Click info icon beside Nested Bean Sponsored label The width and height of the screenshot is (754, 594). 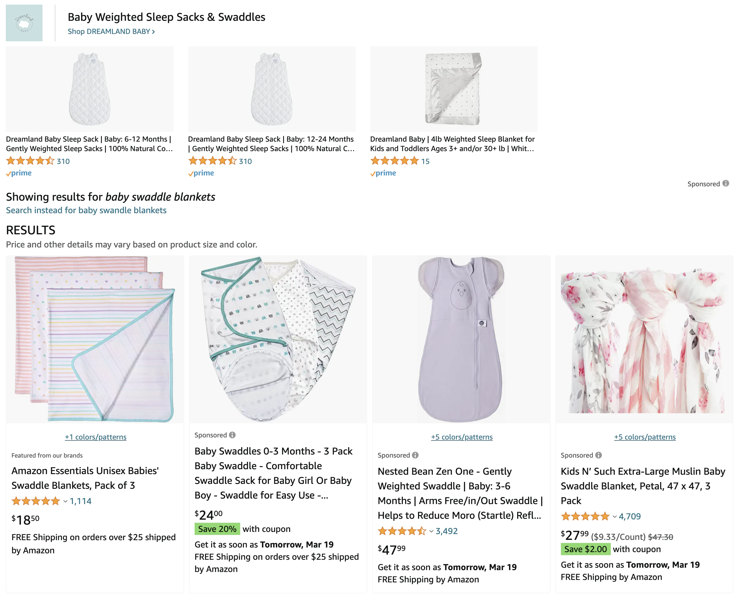click(x=415, y=455)
